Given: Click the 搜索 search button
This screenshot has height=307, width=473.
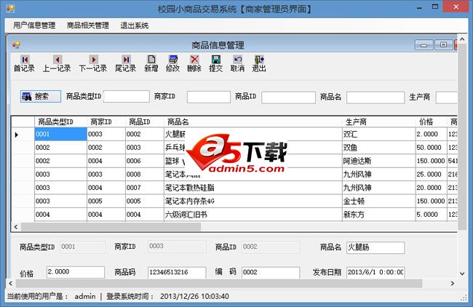Looking at the screenshot, I should click(x=41, y=97).
